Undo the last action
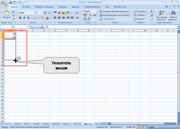Viewport: 180px width, 129px height. pos(14,2)
